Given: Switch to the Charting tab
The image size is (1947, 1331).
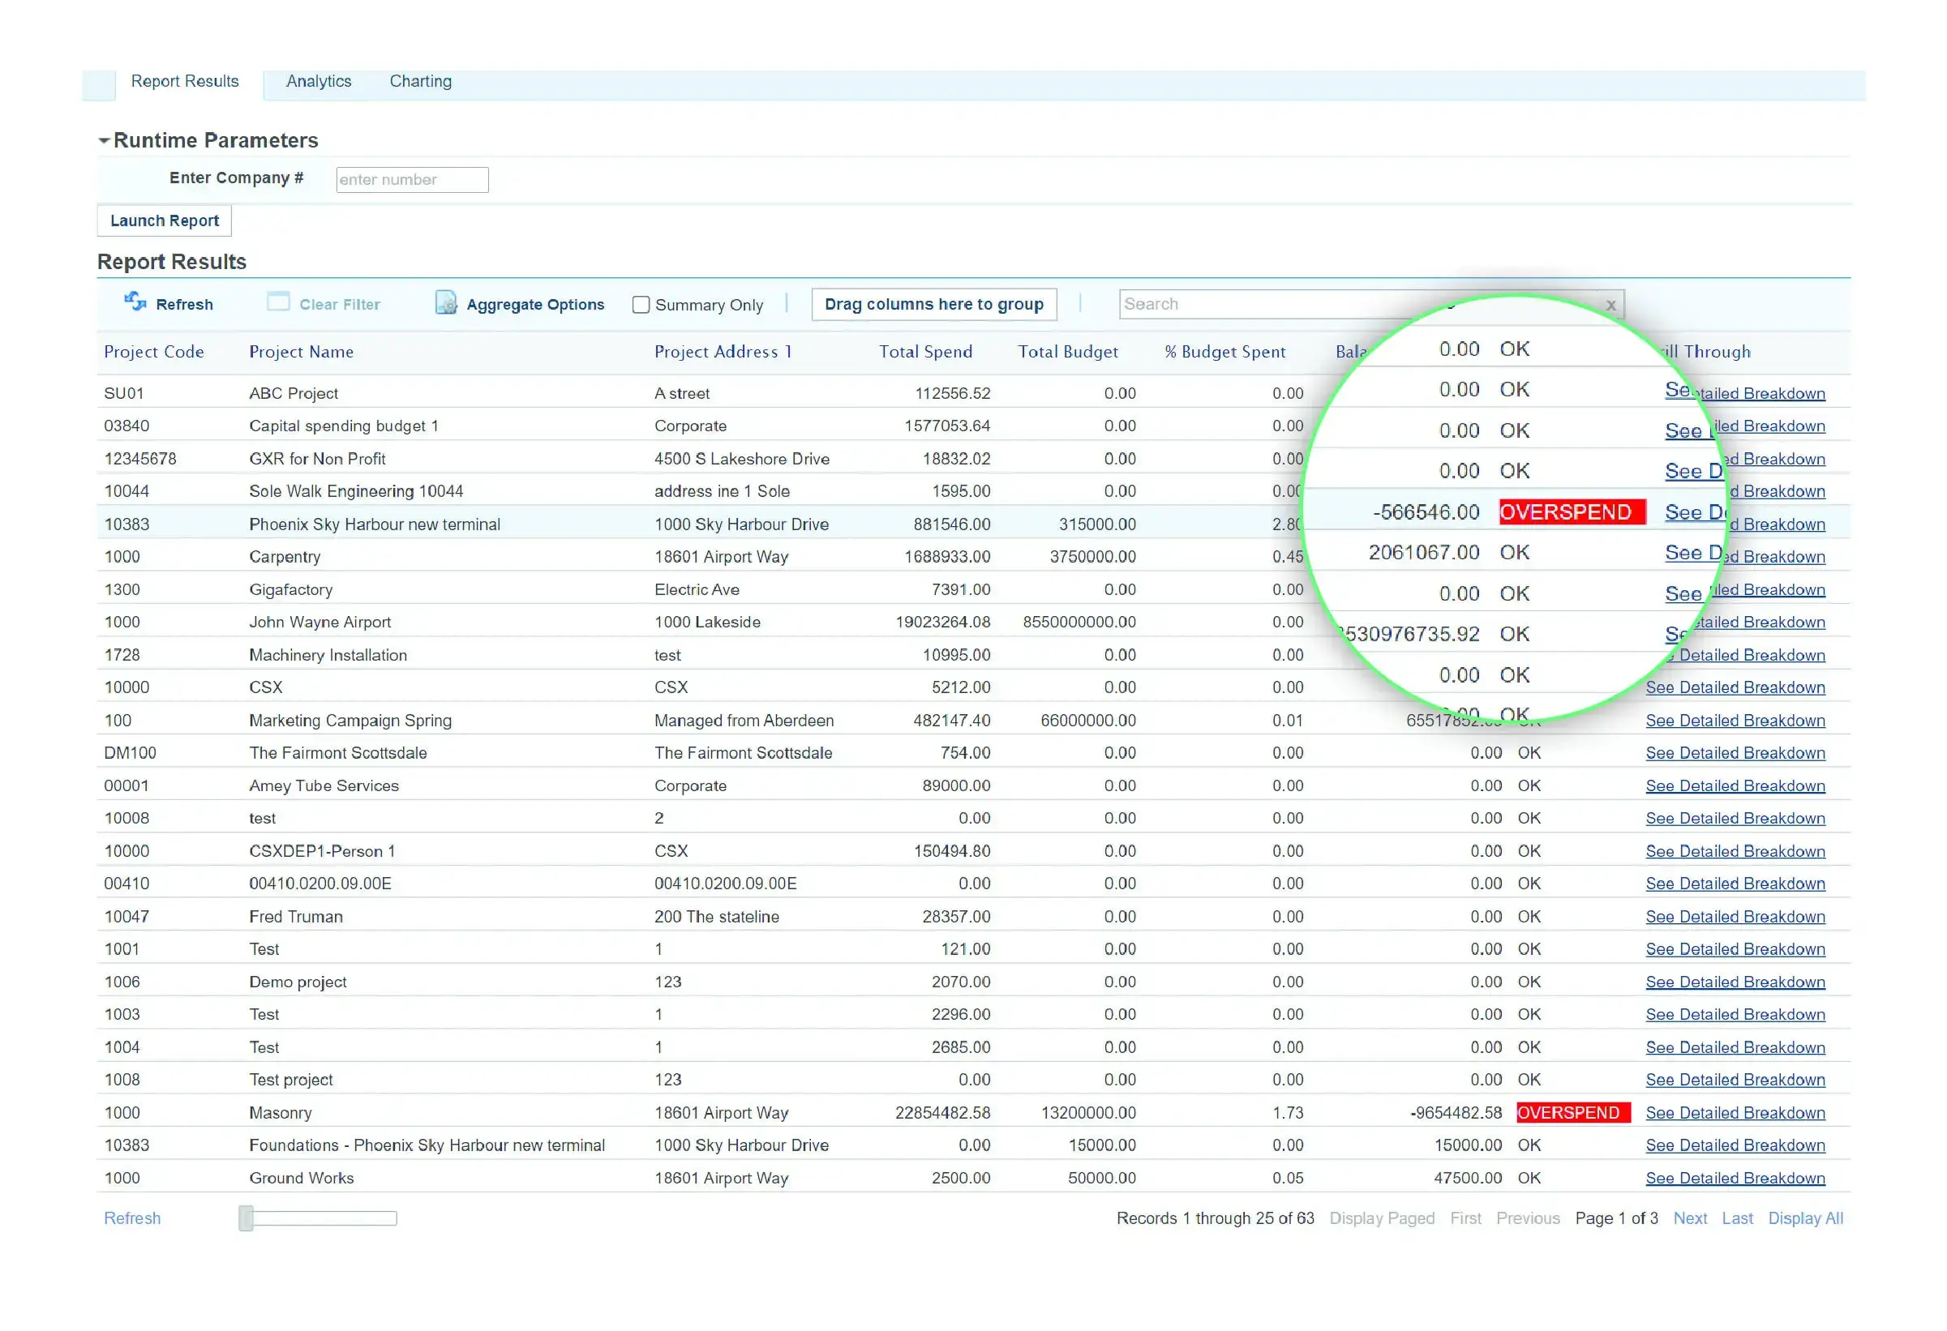Looking at the screenshot, I should tap(420, 81).
